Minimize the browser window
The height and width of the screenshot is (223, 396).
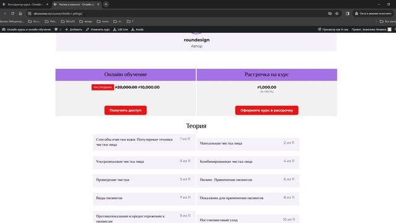(379, 4)
